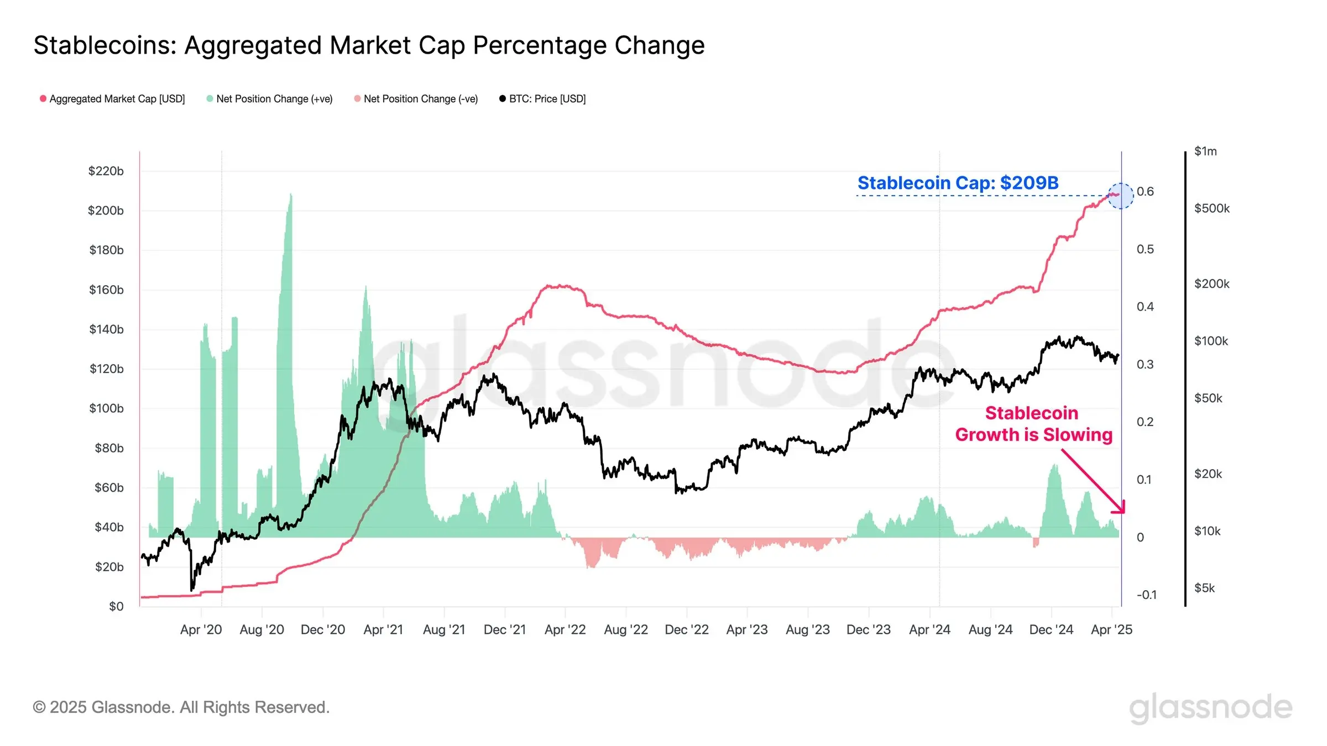Click the -0.1 percentage axis label
Screen dimensions: 1327x746
(x=1146, y=595)
